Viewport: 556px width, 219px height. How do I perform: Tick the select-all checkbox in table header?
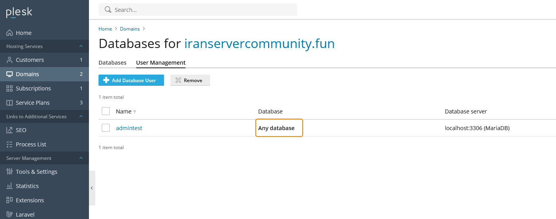[106, 111]
